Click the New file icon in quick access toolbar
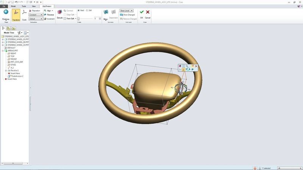Image resolution: width=303 pixels, height=170 pixels. pos(5,2)
